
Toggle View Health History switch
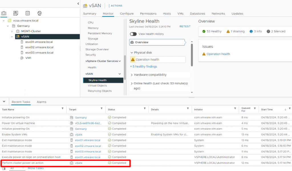(x=133, y=34)
